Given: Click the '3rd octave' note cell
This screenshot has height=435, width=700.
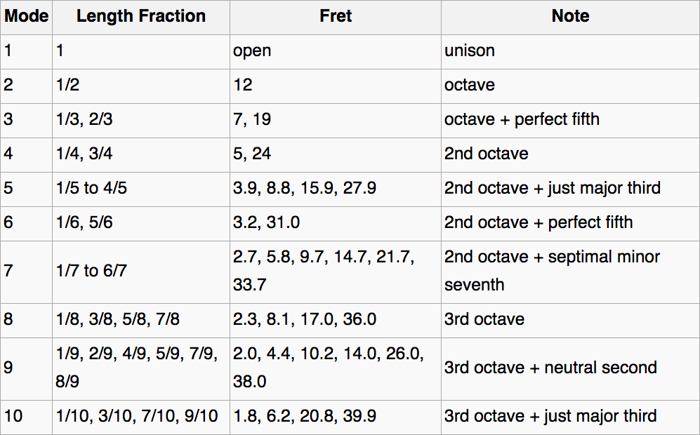Looking at the screenshot, I should click(x=570, y=321).
